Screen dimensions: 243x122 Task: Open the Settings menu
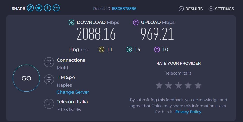(x=221, y=9)
